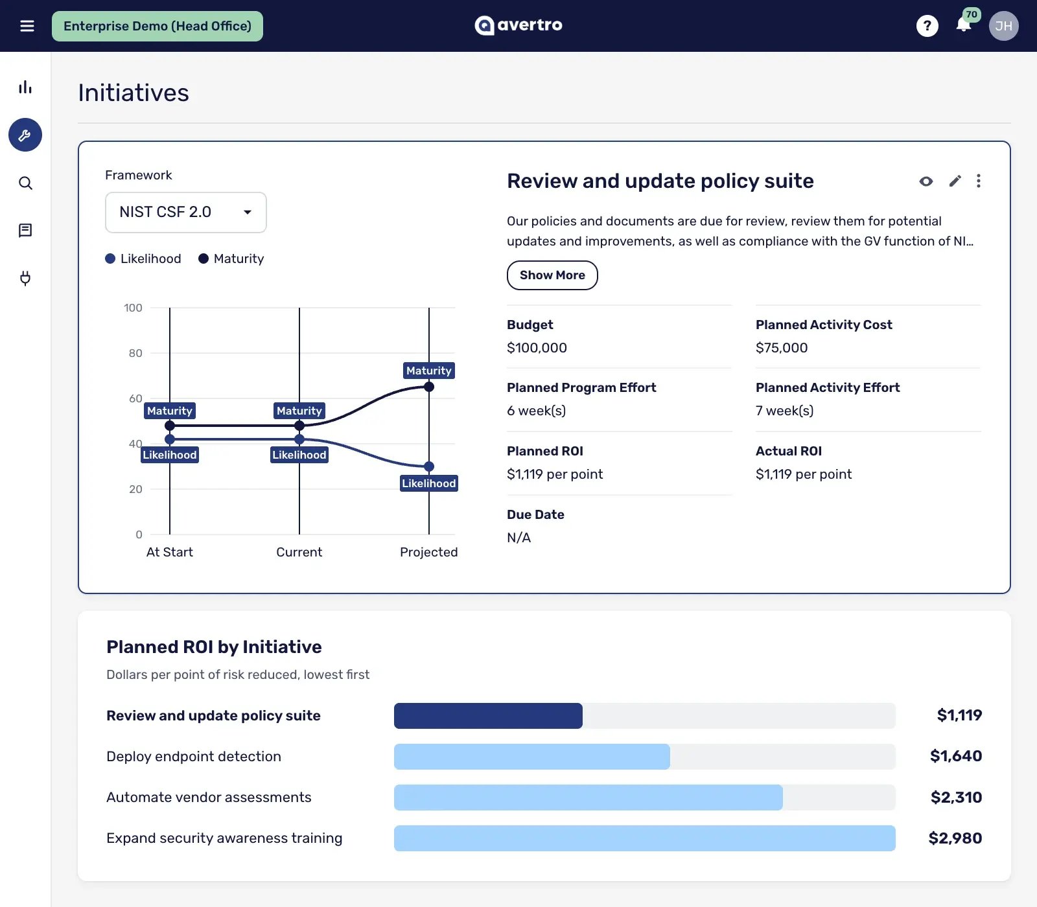Open the notes document sidebar icon
Screen dimensions: 1037x907
[x=25, y=231]
